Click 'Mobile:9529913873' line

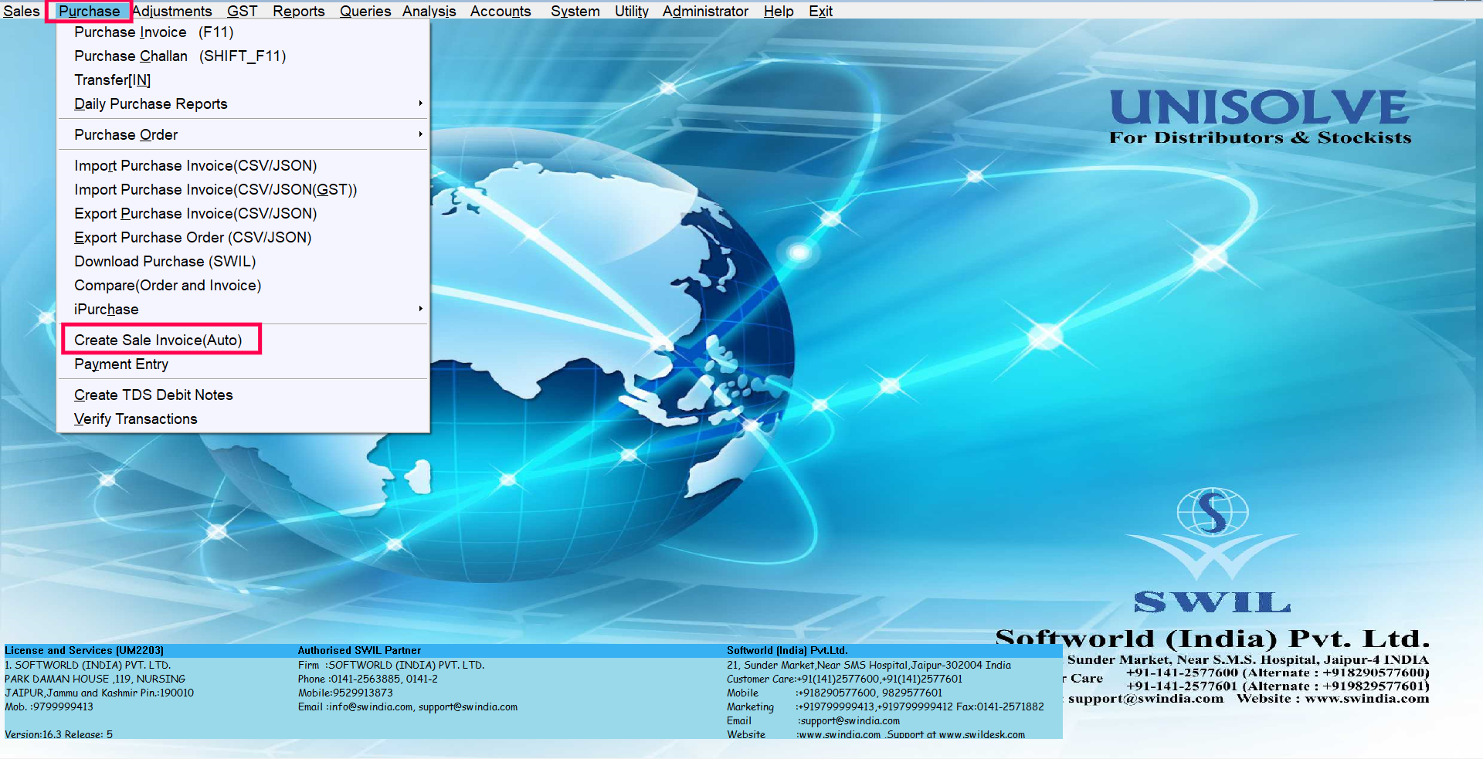click(x=345, y=693)
